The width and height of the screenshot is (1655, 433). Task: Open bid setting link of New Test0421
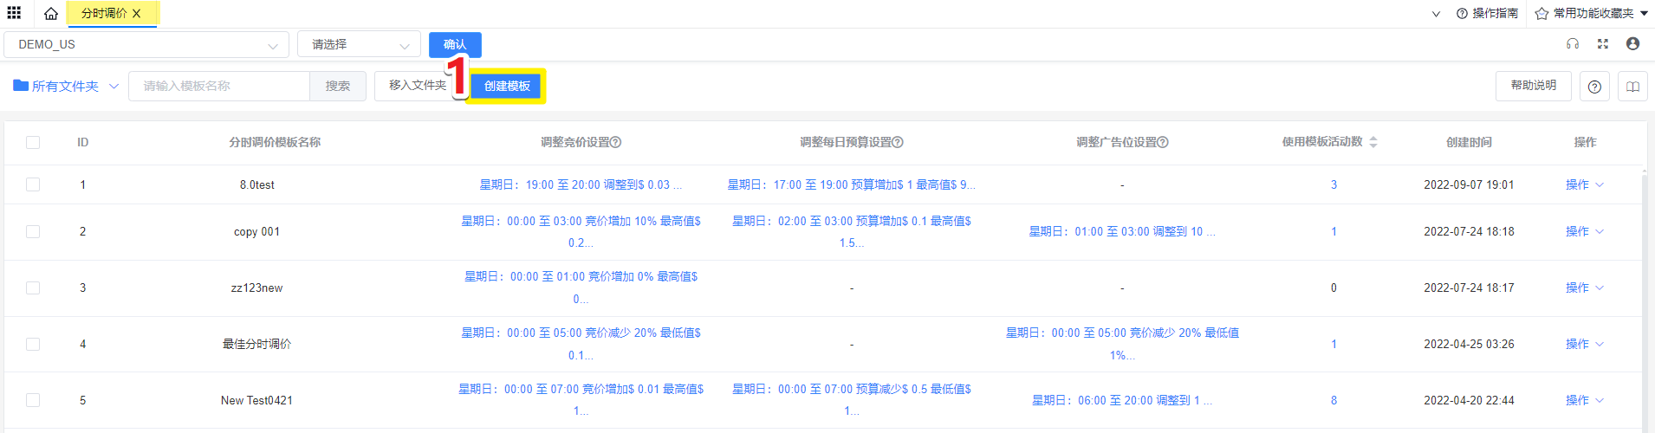tap(581, 400)
